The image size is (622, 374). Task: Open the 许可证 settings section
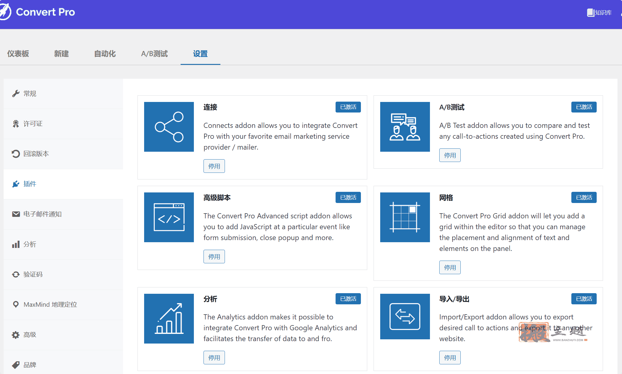63,124
